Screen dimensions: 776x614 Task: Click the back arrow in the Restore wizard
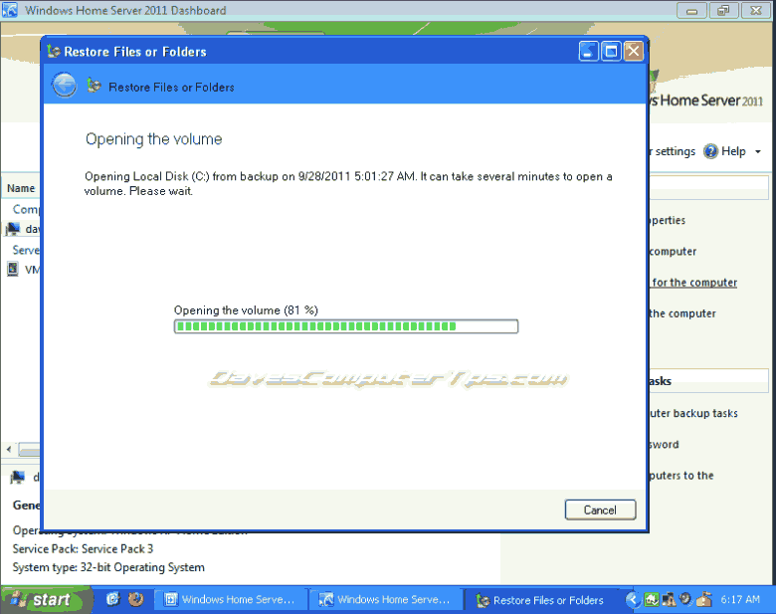click(x=65, y=86)
